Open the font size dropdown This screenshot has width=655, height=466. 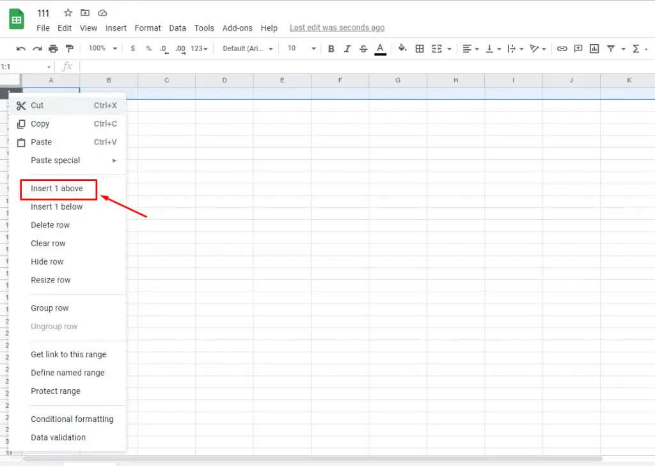(x=302, y=49)
